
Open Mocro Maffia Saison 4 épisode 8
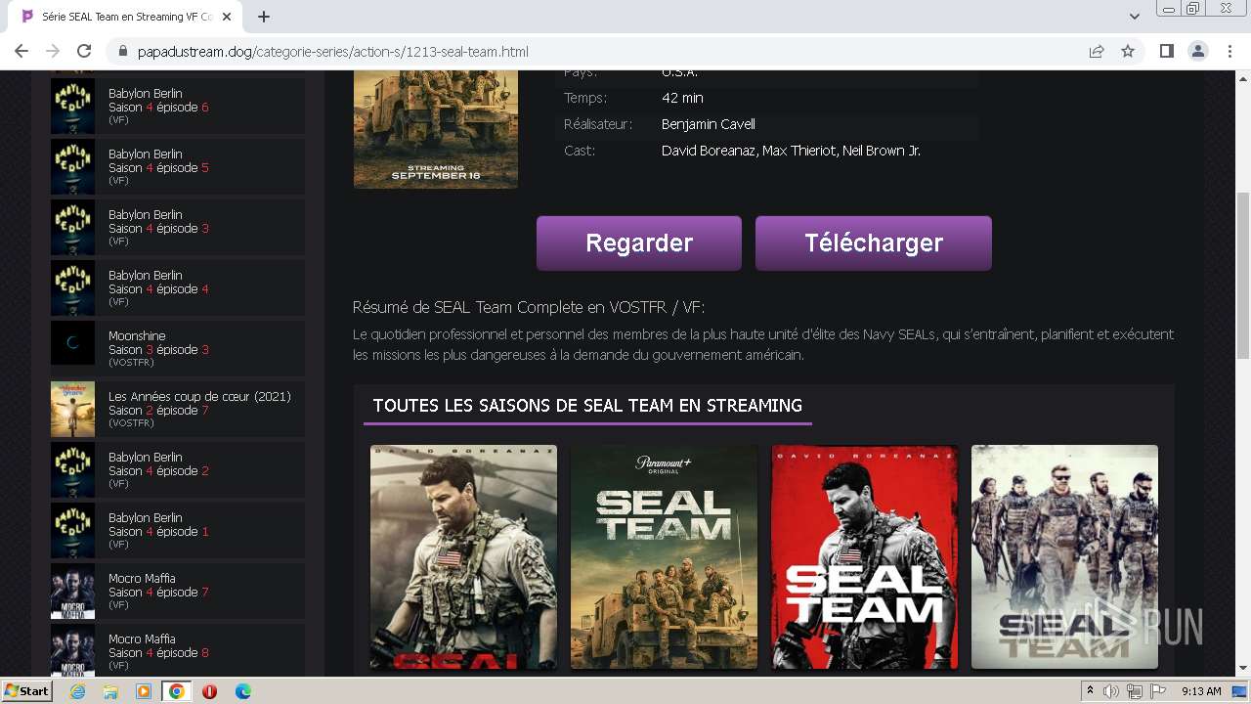(178, 651)
